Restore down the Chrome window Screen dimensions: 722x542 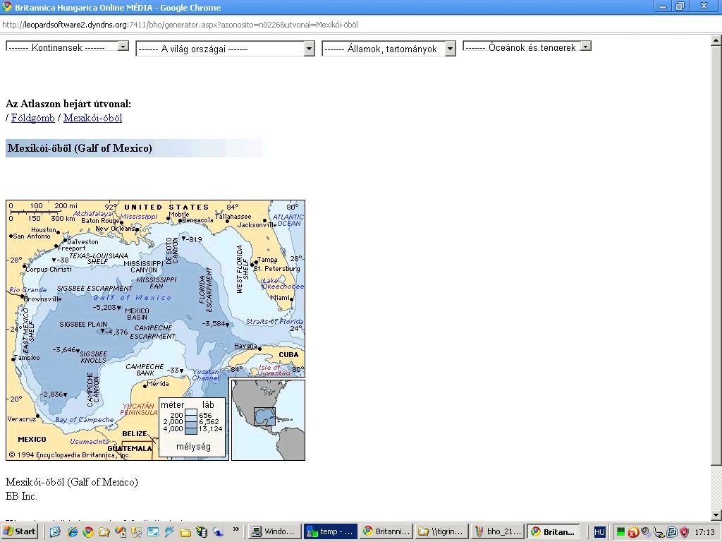click(680, 6)
